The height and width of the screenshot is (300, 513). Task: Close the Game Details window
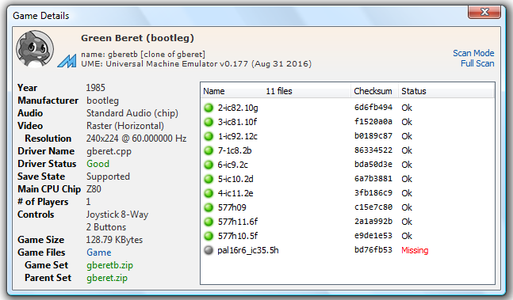484,12
